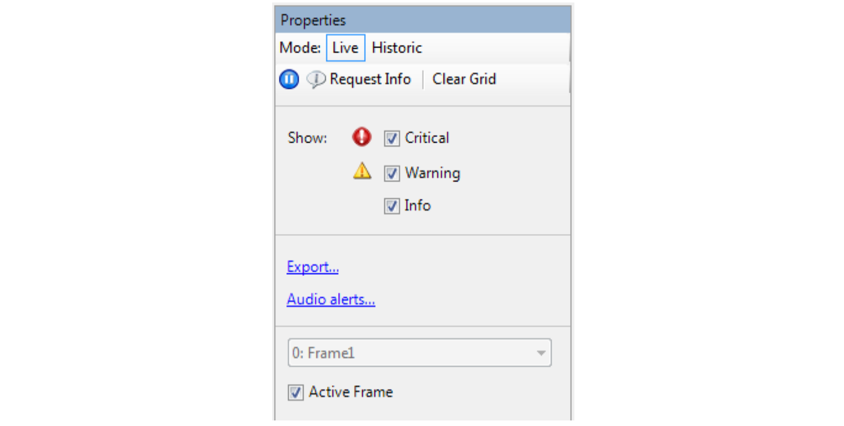The height and width of the screenshot is (426, 844).
Task: Open the Audio alerts settings link
Action: [331, 300]
